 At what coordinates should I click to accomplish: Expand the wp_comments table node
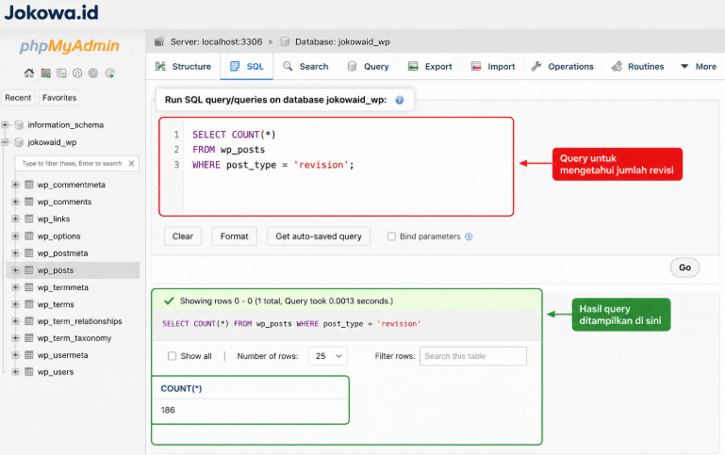coord(15,202)
